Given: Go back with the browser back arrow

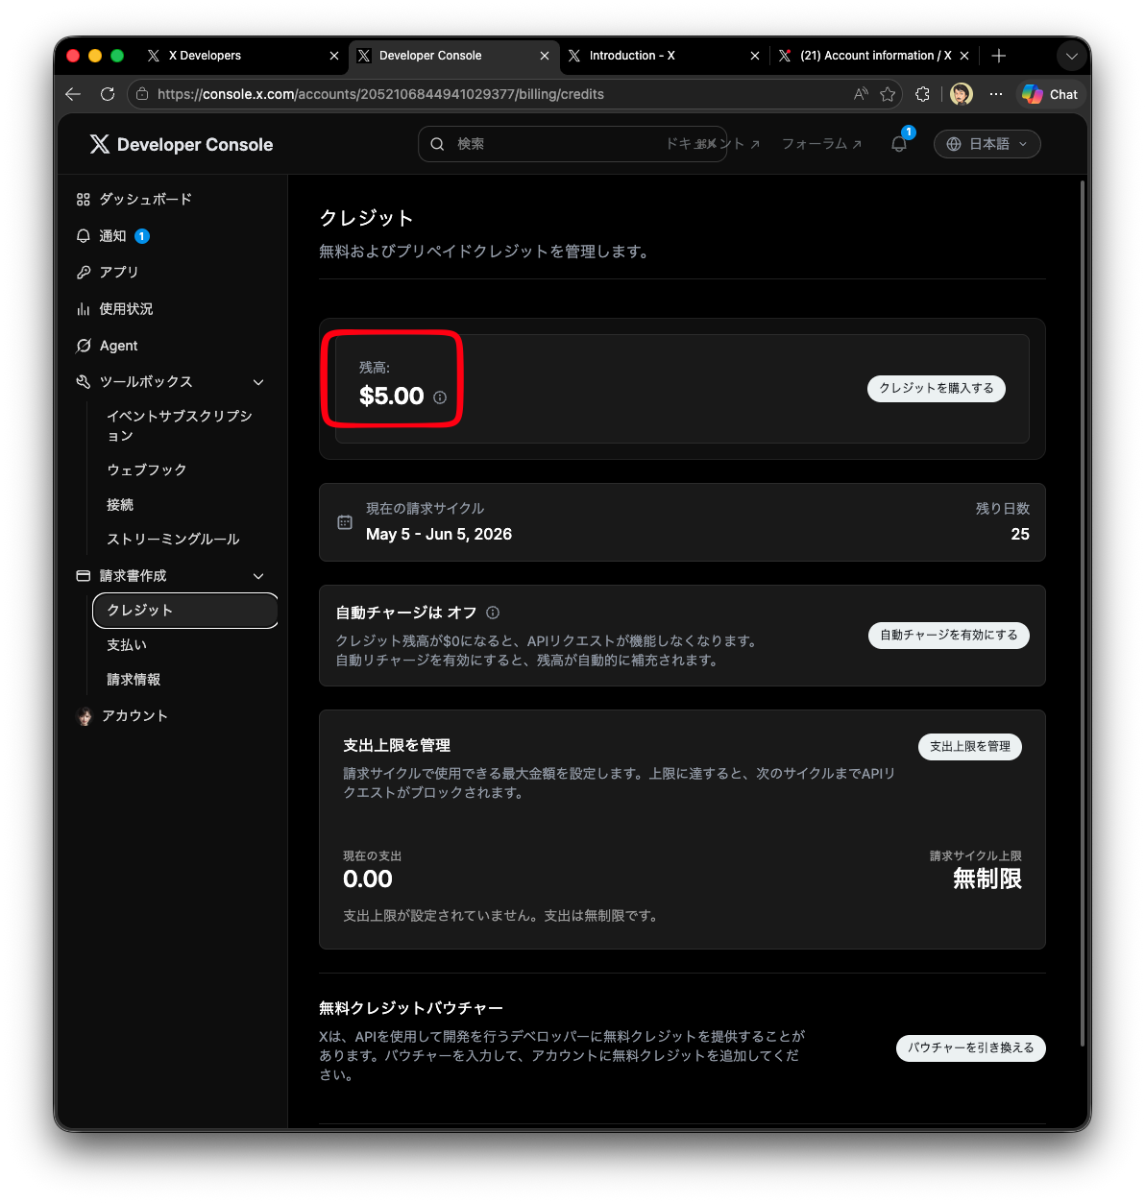Looking at the screenshot, I should (73, 94).
